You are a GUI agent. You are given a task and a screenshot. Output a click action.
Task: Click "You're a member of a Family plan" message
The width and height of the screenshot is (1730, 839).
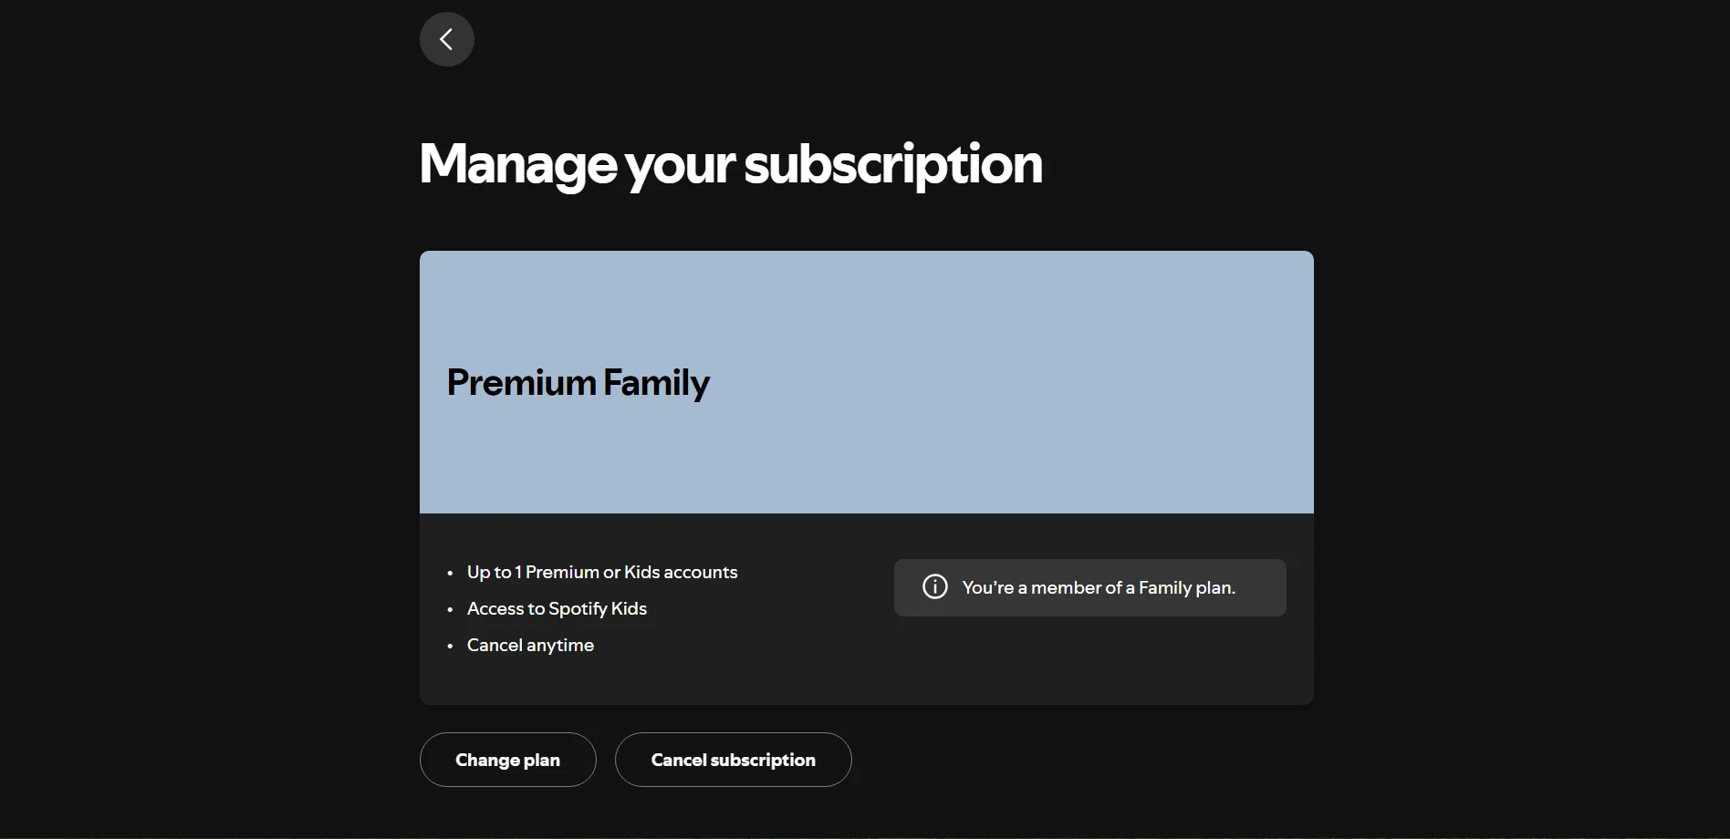(1099, 587)
